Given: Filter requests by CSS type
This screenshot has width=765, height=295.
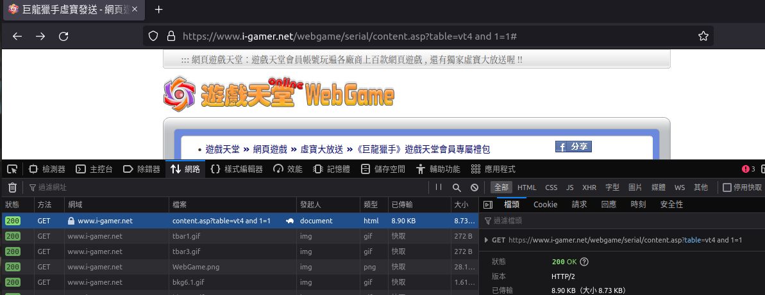Looking at the screenshot, I should point(551,187).
